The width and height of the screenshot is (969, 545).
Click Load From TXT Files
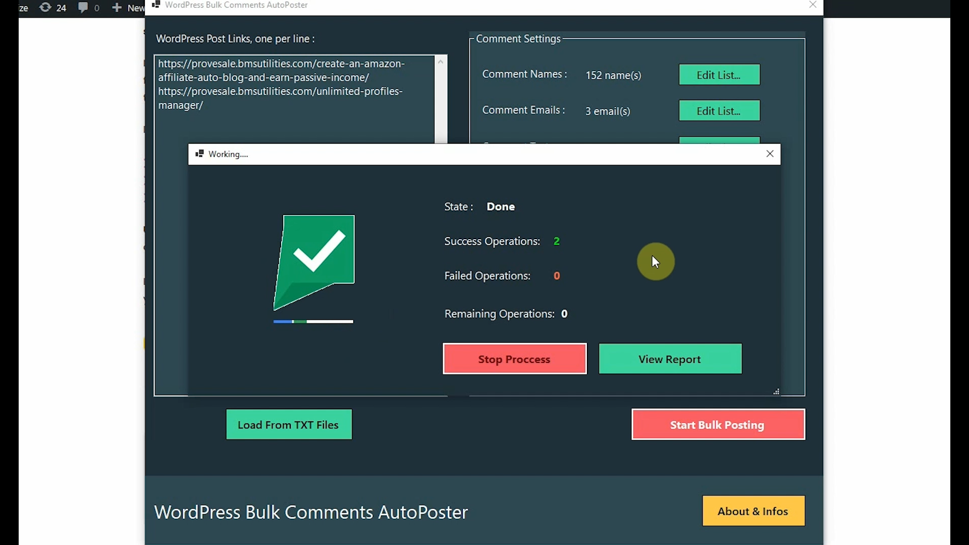[x=289, y=424]
